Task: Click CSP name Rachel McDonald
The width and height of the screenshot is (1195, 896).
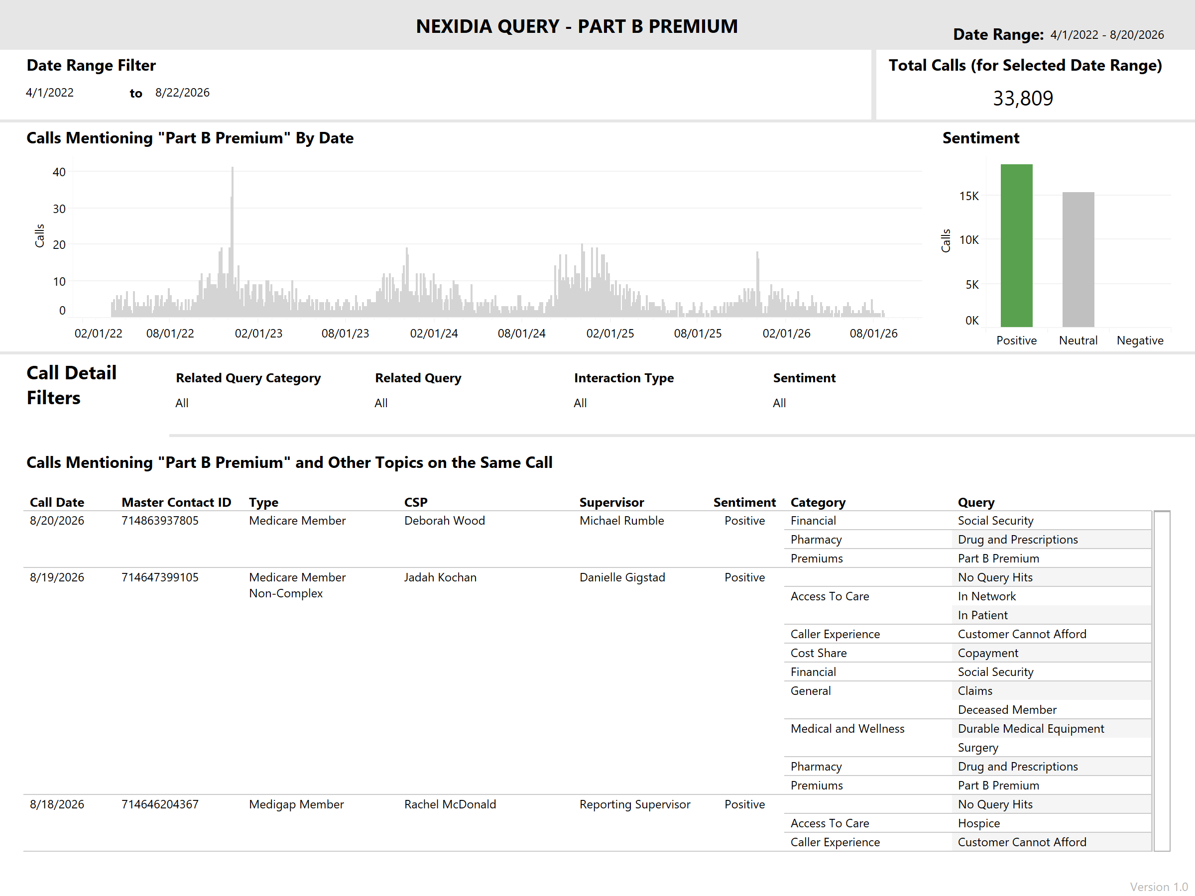Action: (x=450, y=804)
